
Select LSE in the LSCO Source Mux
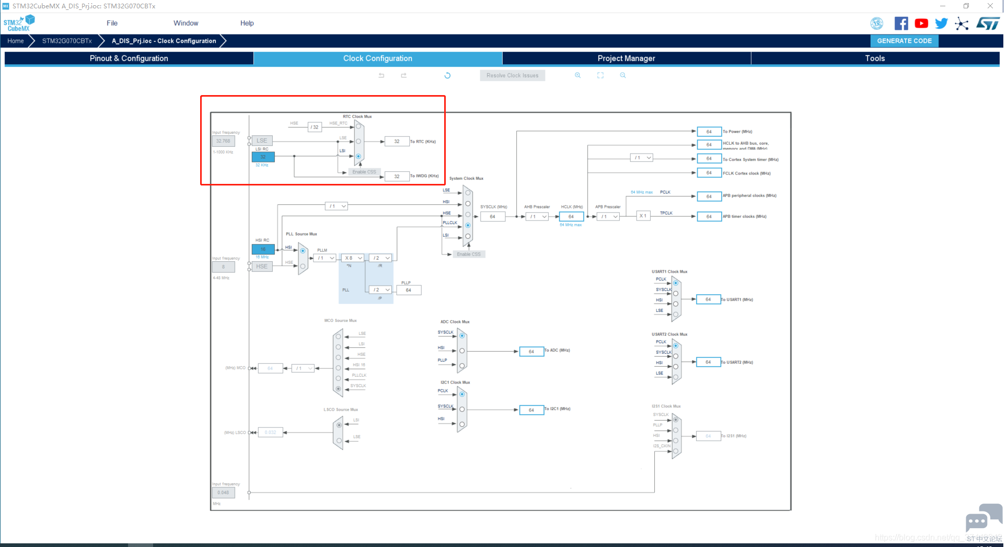click(x=339, y=441)
